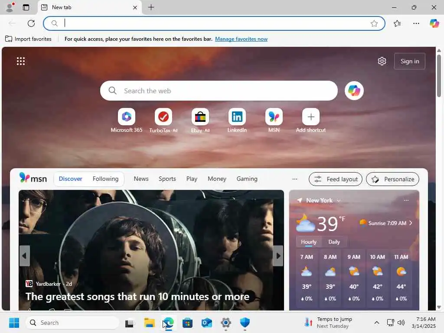Open the greatest songs article headline

pos(137,297)
